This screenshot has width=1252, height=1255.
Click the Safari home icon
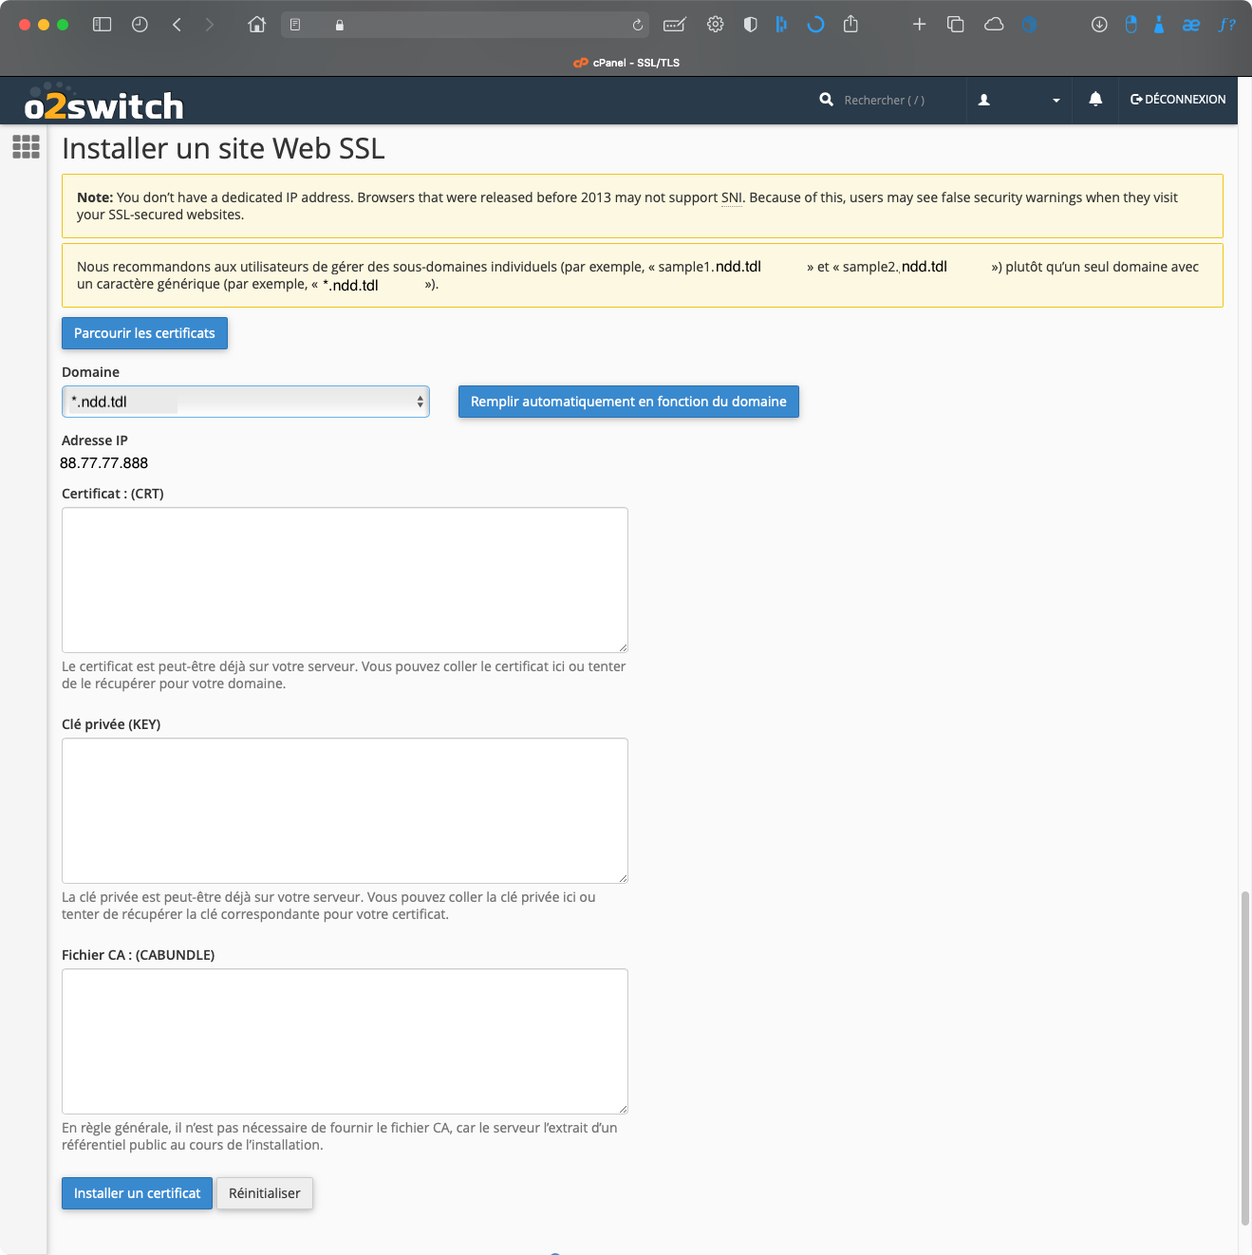[x=256, y=25]
